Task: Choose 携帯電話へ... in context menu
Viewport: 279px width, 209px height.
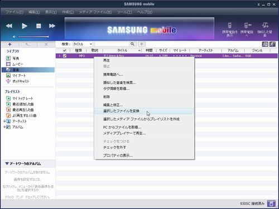Action: click(x=144, y=75)
